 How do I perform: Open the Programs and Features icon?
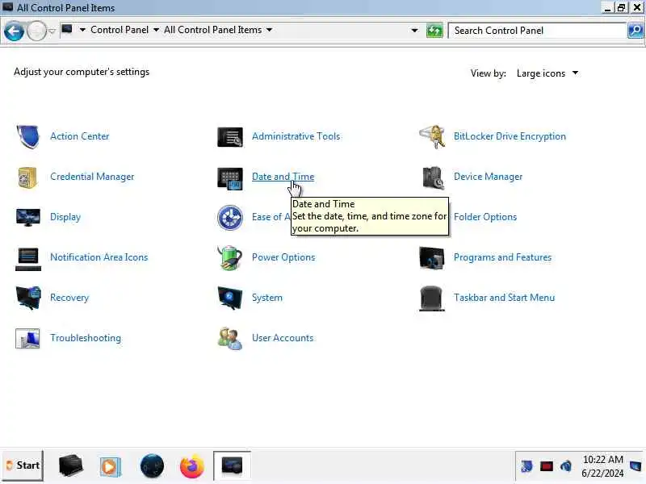pos(432,258)
